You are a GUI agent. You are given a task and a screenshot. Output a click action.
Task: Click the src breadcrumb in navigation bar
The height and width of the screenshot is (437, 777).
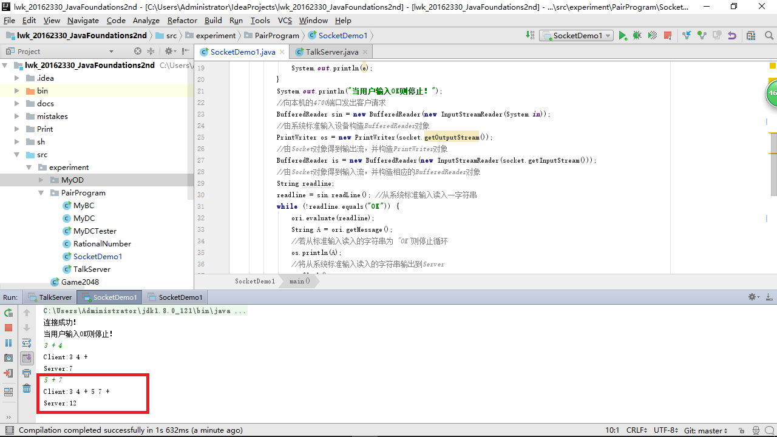(166, 36)
